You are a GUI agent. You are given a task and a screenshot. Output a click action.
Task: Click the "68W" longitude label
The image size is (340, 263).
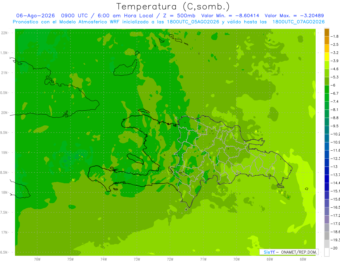tap(303, 259)
